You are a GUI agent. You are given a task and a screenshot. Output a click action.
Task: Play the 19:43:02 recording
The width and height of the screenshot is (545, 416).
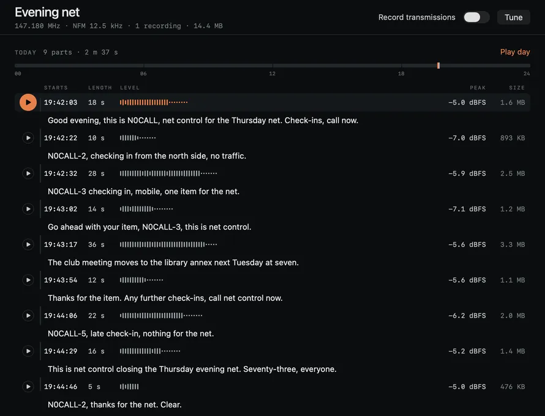tap(28, 209)
